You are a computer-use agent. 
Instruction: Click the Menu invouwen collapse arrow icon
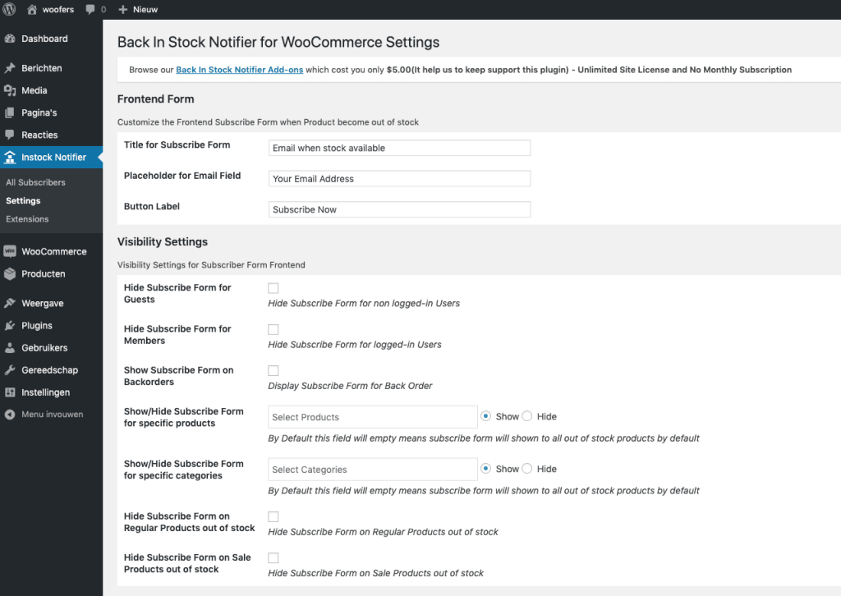tap(10, 415)
